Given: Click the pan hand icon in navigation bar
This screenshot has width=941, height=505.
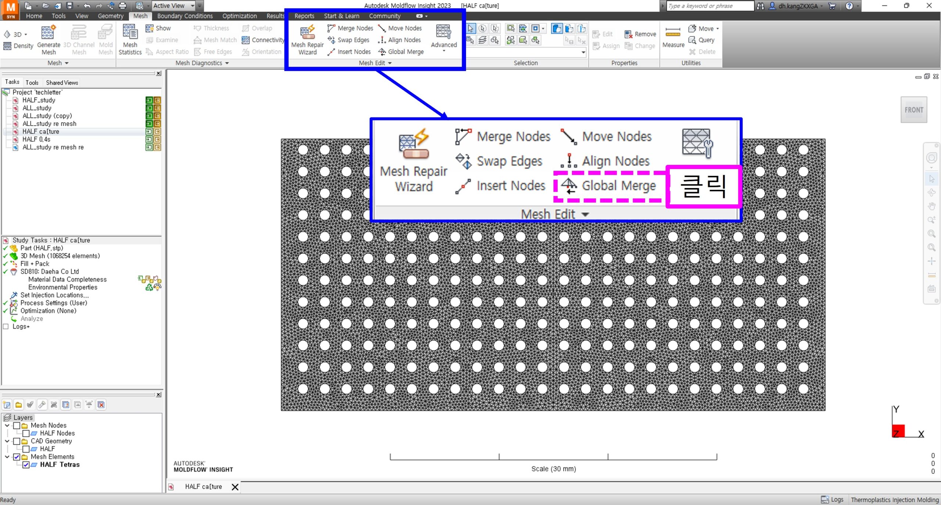Looking at the screenshot, I should pos(931,206).
